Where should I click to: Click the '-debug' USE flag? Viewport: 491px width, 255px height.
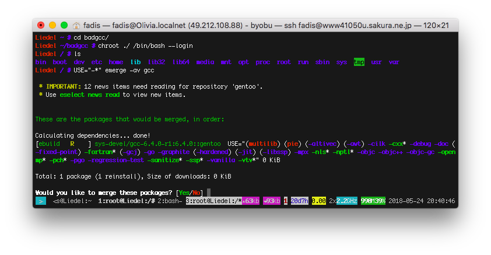tap(420, 144)
